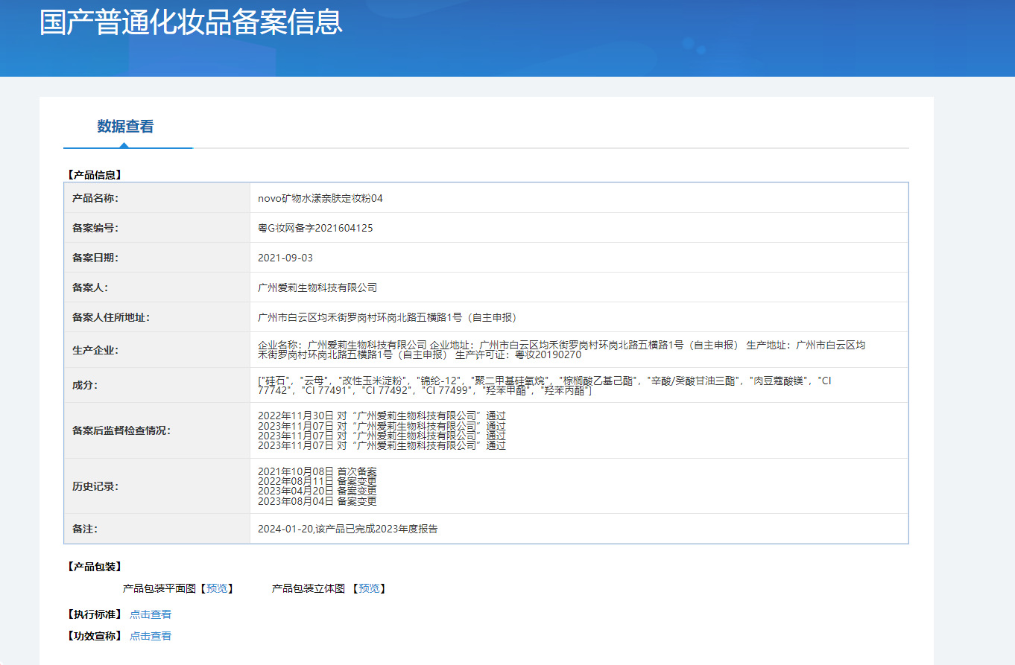Click the 【功效宣称】 label
Screen dimensions: 1015x665
(x=94, y=636)
